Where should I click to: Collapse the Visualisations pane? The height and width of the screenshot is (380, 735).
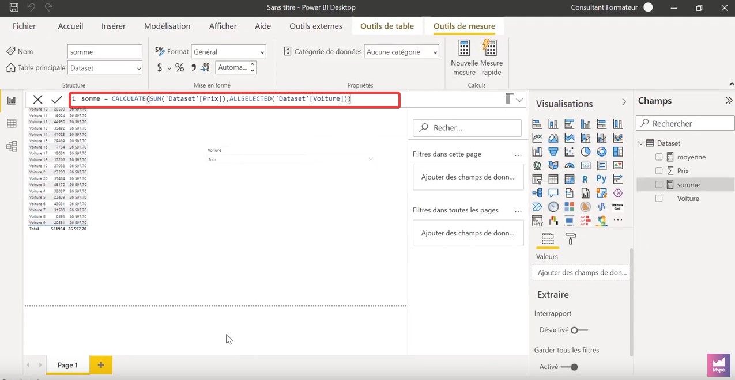pyautogui.click(x=624, y=102)
